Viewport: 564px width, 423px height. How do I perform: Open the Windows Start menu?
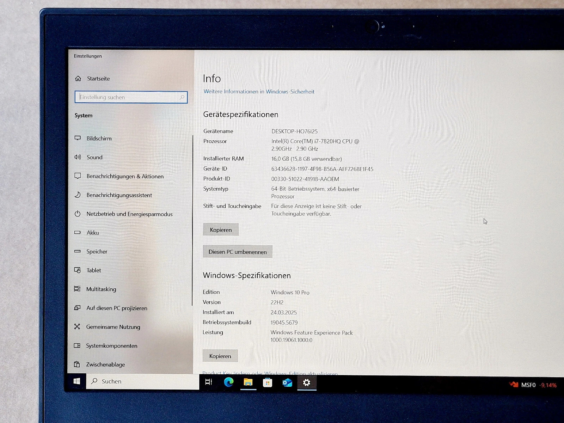77,381
